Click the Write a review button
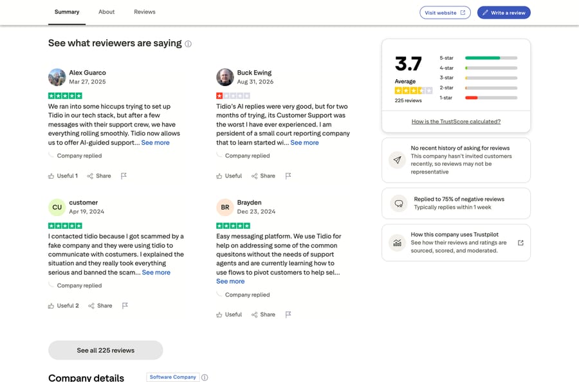This screenshot has height=382, width=579. pos(504,13)
